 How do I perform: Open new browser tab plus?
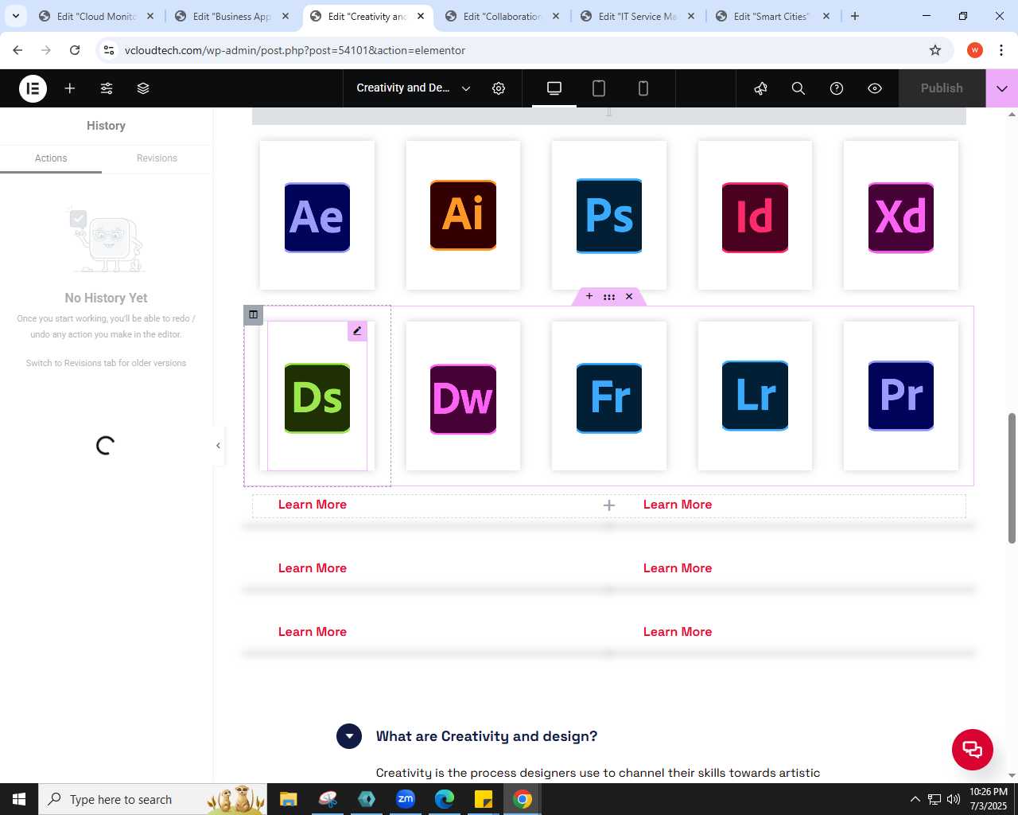coord(855,16)
